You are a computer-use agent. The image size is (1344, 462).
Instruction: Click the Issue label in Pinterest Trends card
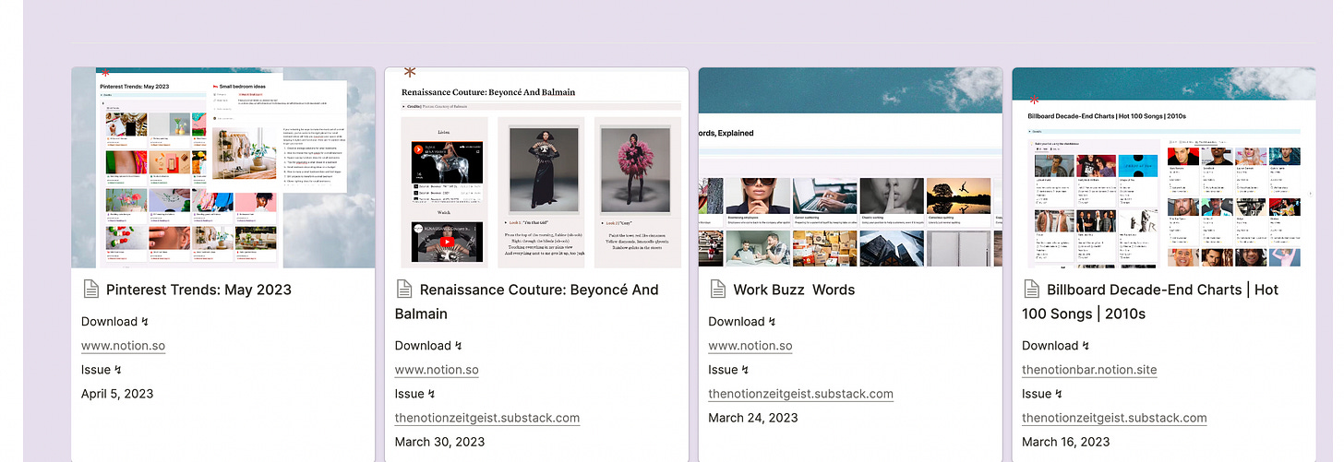(x=102, y=370)
